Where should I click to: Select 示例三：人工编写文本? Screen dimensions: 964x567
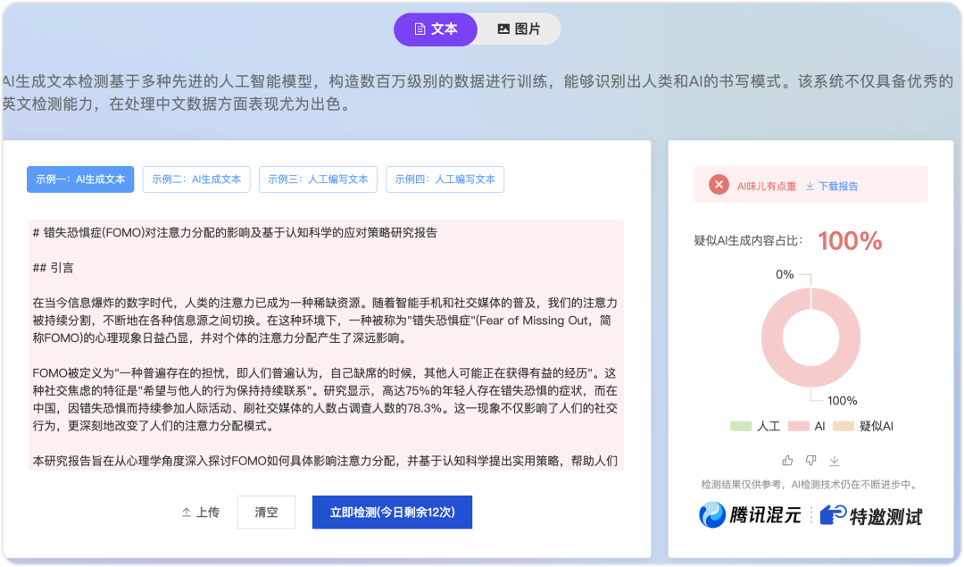tap(318, 179)
